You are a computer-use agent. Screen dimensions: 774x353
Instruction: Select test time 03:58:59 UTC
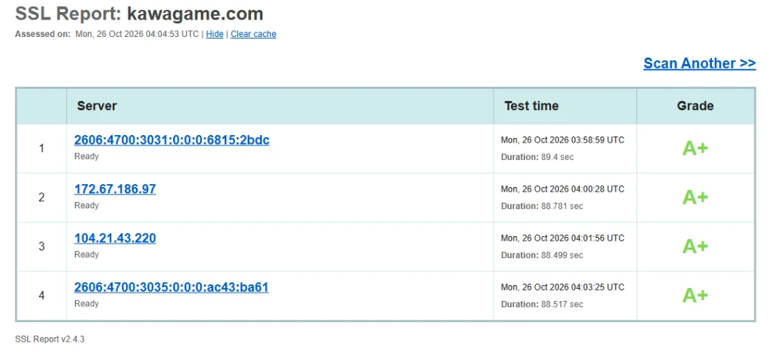click(562, 140)
